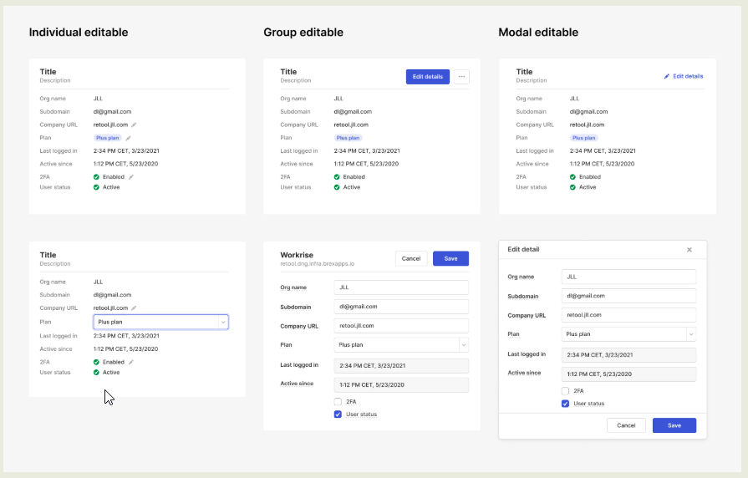
Task: Close the Edit detail modal with the X
Action: (x=689, y=250)
